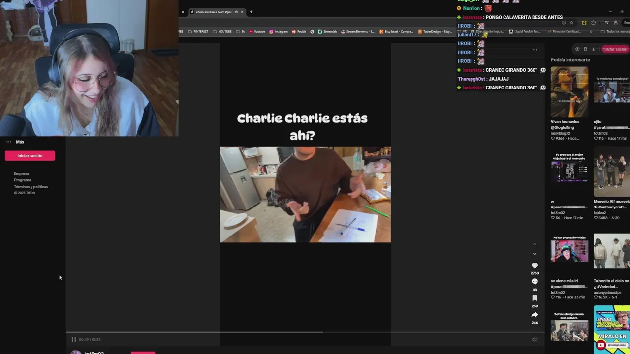Open the YOUTUBE bookmark folder
Viewport: 630px width, 354px height.
coord(222,31)
